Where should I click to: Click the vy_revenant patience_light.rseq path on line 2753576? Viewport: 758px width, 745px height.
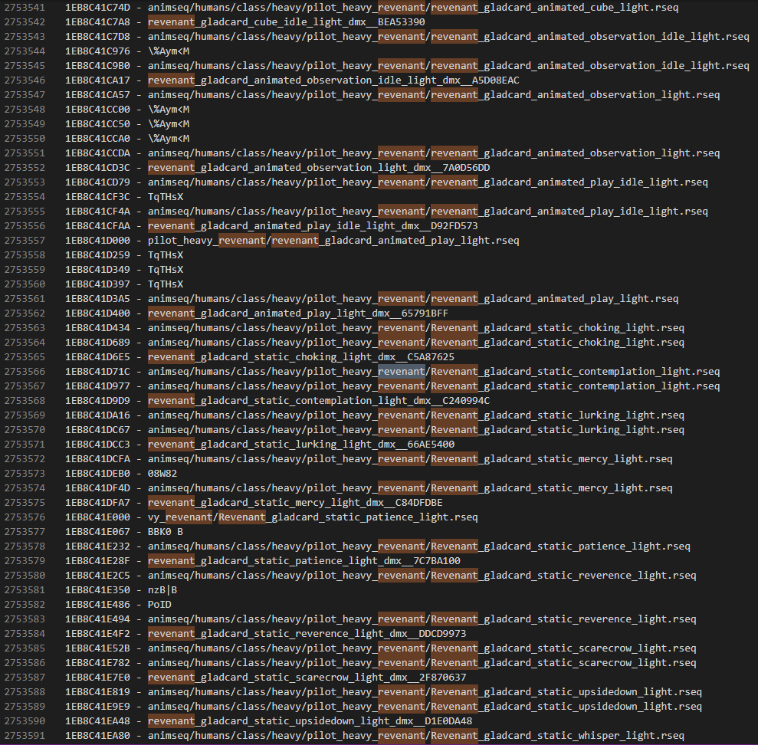coord(313,517)
